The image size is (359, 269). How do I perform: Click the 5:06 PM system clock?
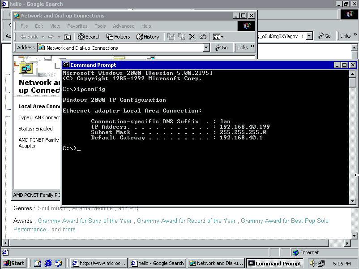coord(342,264)
